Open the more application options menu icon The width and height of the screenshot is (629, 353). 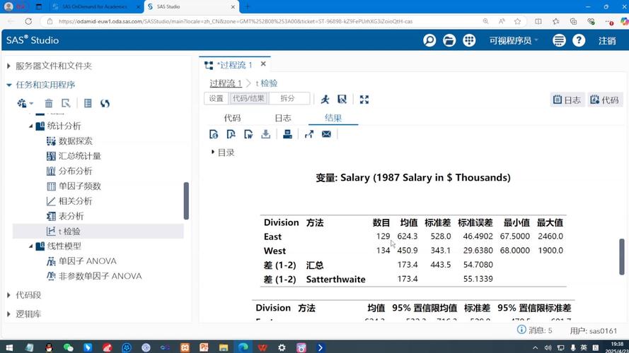pyautogui.click(x=559, y=40)
